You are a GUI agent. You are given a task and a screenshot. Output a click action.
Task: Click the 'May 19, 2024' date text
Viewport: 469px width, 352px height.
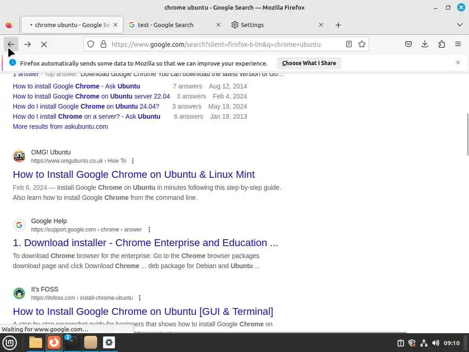tap(228, 106)
